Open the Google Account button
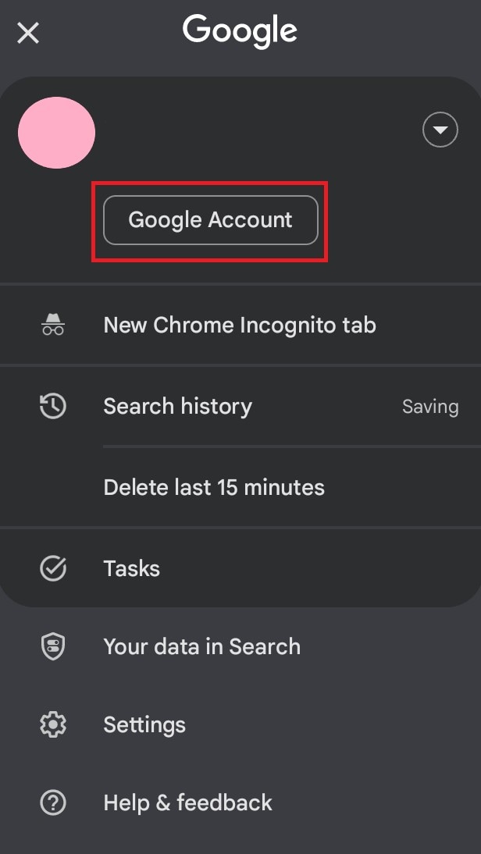This screenshot has height=854, width=481. point(211,220)
